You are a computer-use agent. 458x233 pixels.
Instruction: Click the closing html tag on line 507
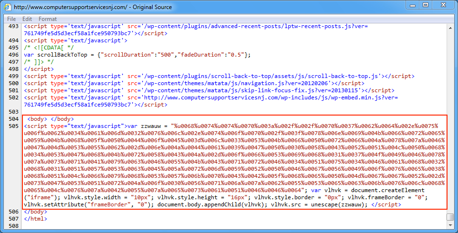[x=36, y=219]
